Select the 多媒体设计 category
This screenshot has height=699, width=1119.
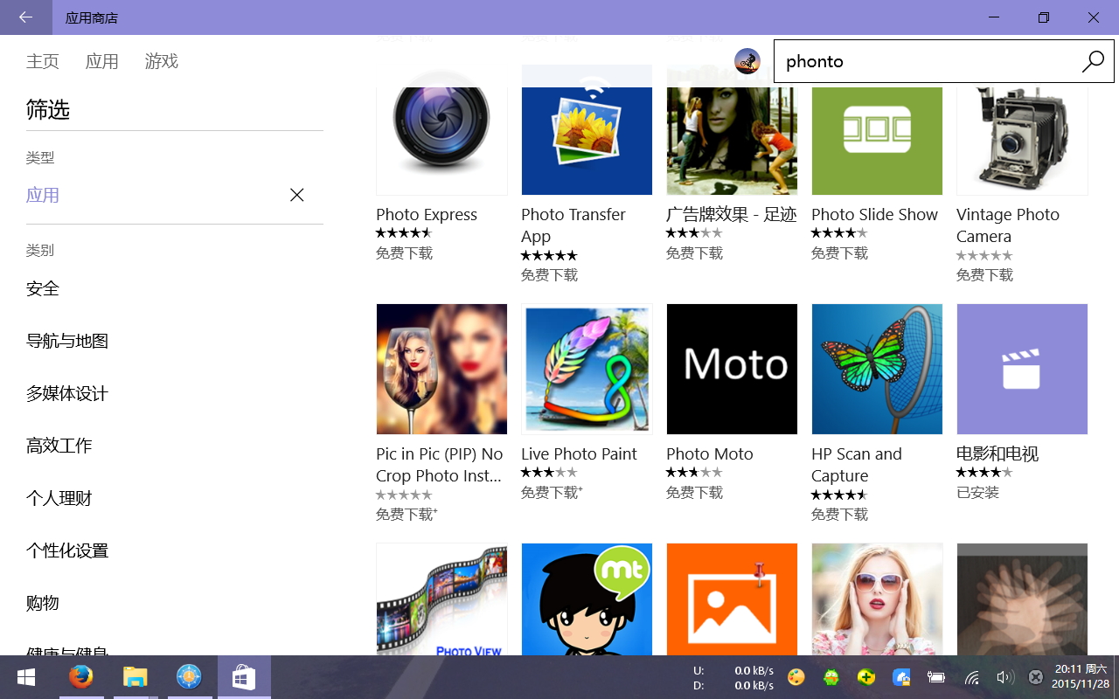coord(67,393)
